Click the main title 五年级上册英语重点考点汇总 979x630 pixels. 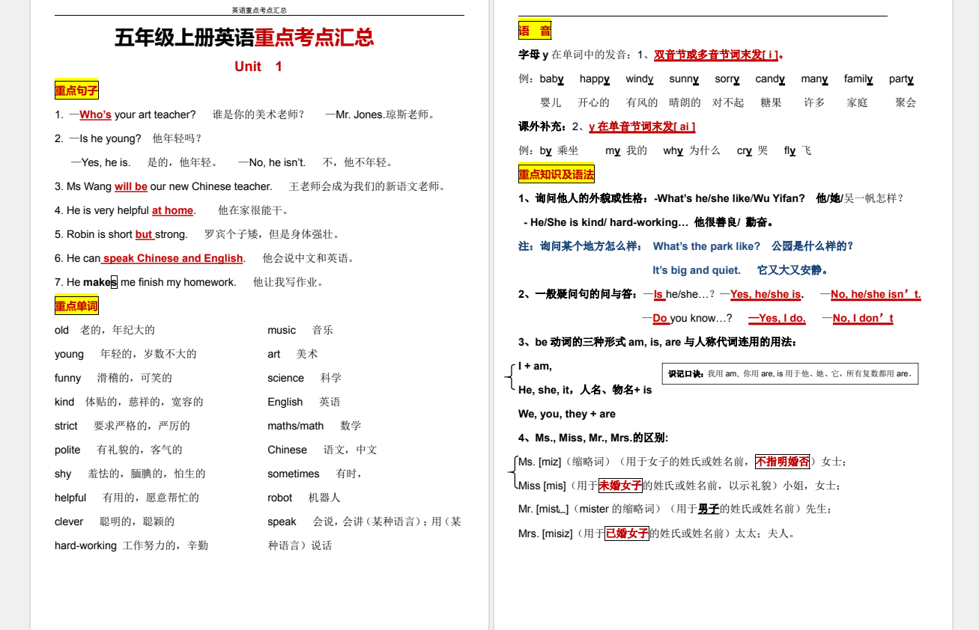click(244, 37)
